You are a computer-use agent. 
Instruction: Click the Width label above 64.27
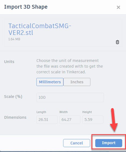63,112
